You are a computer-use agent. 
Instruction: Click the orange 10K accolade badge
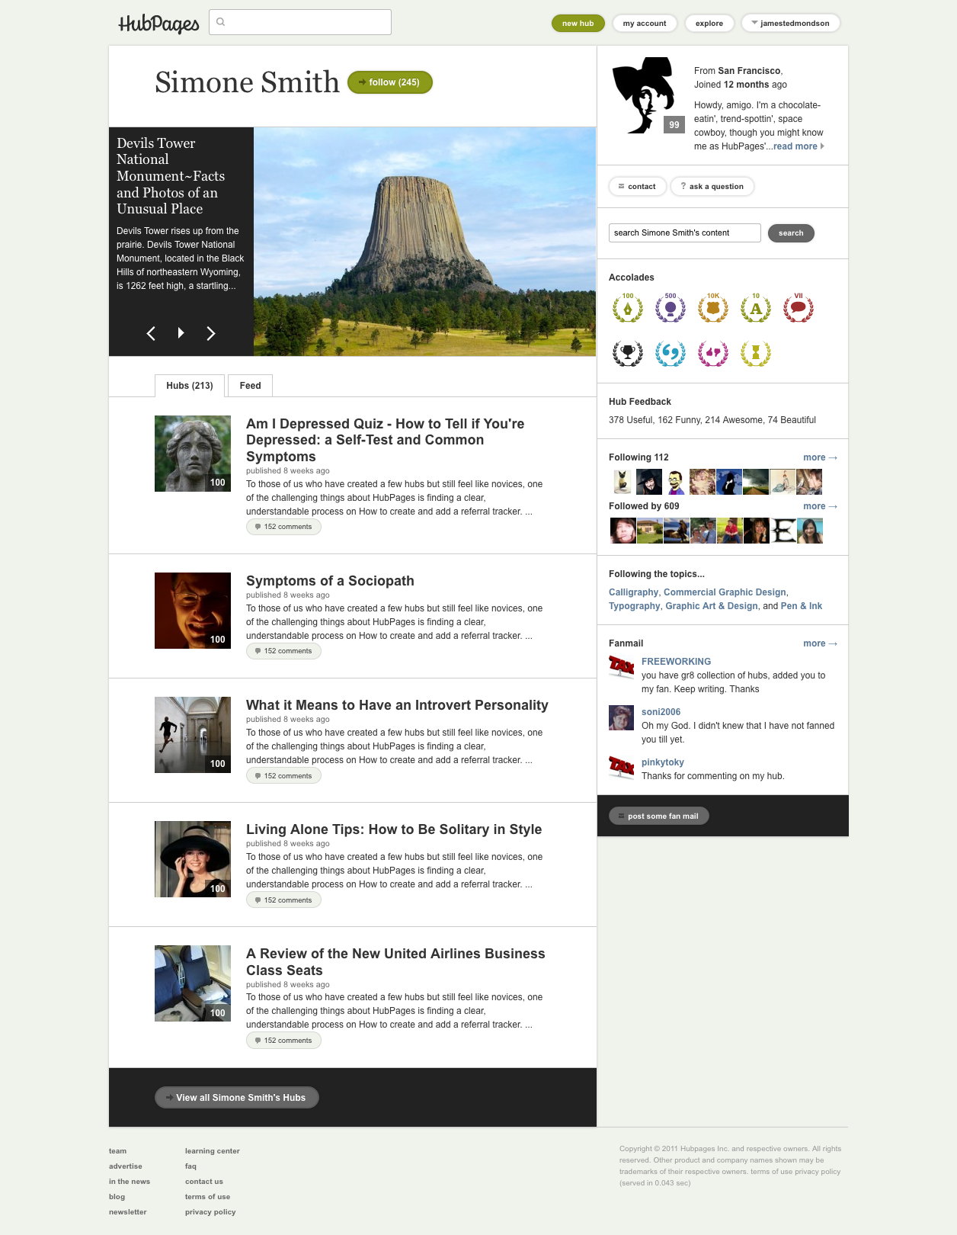pos(713,308)
